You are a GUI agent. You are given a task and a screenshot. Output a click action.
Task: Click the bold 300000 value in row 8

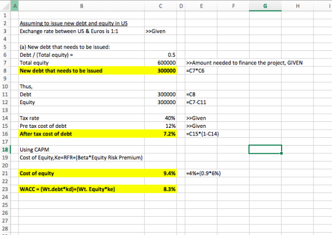[161, 71]
